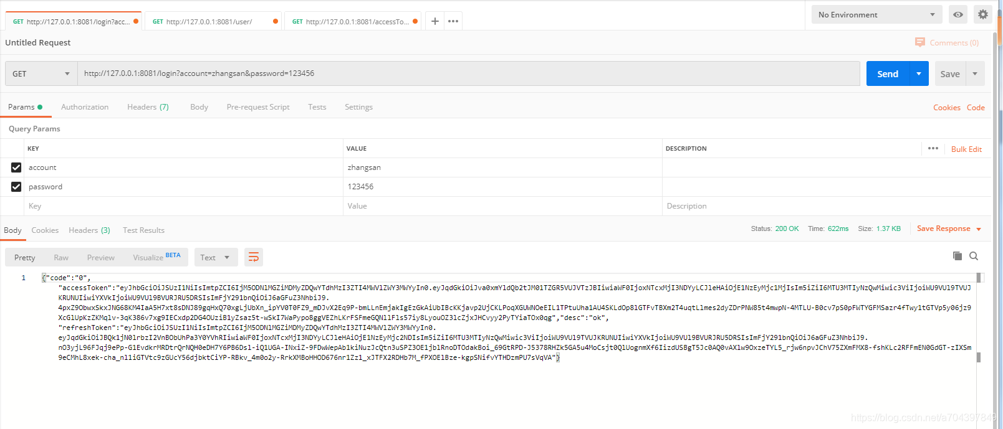
Task: Uncheck the account parameter checkbox
Action: [x=16, y=167]
